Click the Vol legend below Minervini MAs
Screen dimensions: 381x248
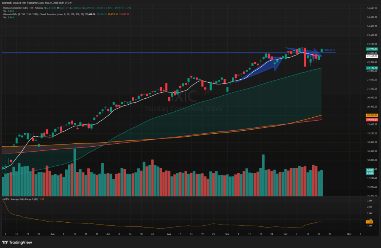6,18
